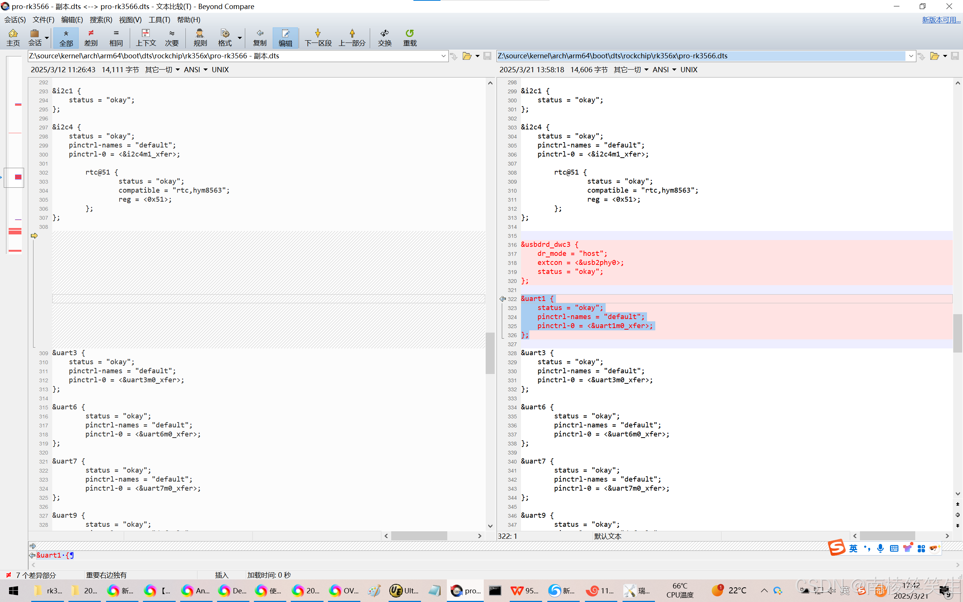Viewport: 963px width, 602px height.
Task: Expand the Sessions (会话) dropdown arrow
Action: [47, 38]
